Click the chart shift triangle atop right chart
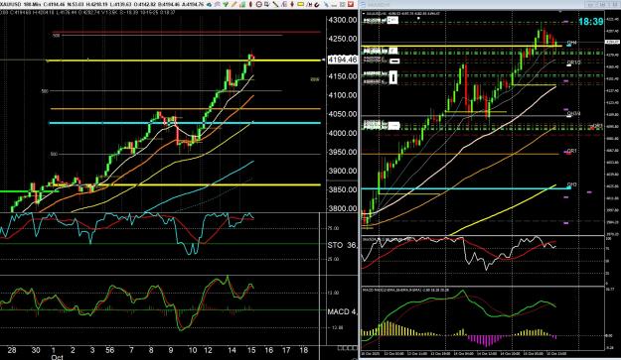Viewport: 621px width, 360px height. pyautogui.click(x=559, y=12)
